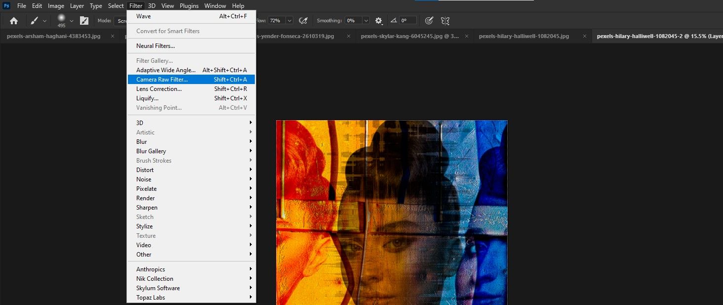Open the blending Mode dropdown
This screenshot has height=305, width=723.
pos(124,20)
